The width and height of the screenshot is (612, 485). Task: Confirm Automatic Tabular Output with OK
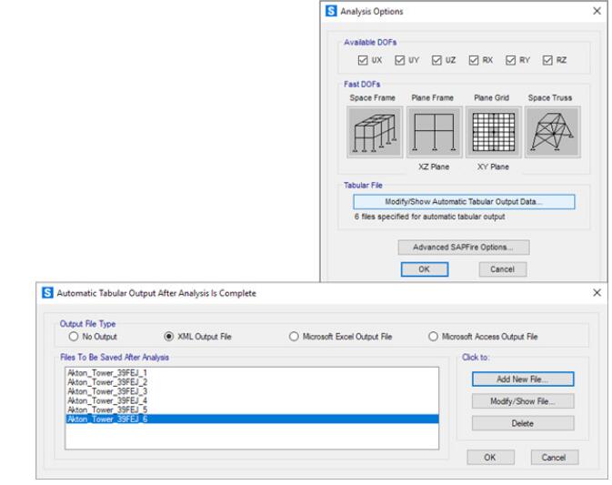[x=490, y=458]
